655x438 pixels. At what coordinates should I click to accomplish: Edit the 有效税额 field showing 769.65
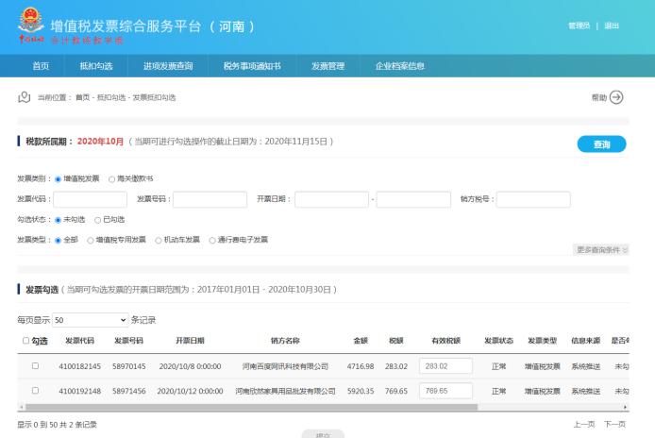coord(445,391)
